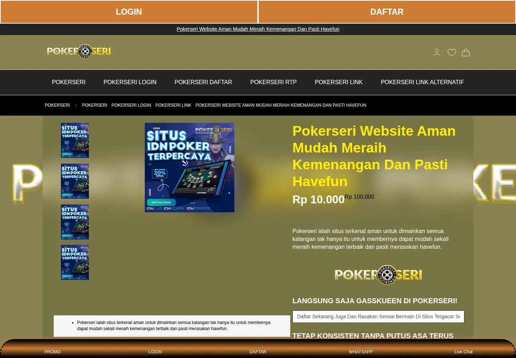This screenshot has width=516, height=358.
Task: Open the shopping bag cart icon
Action: [x=466, y=53]
